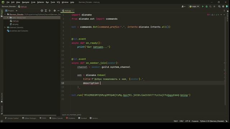230x129 pixels.
Task: Collapse the Barmen_Disnake root folder
Action: [5, 14]
